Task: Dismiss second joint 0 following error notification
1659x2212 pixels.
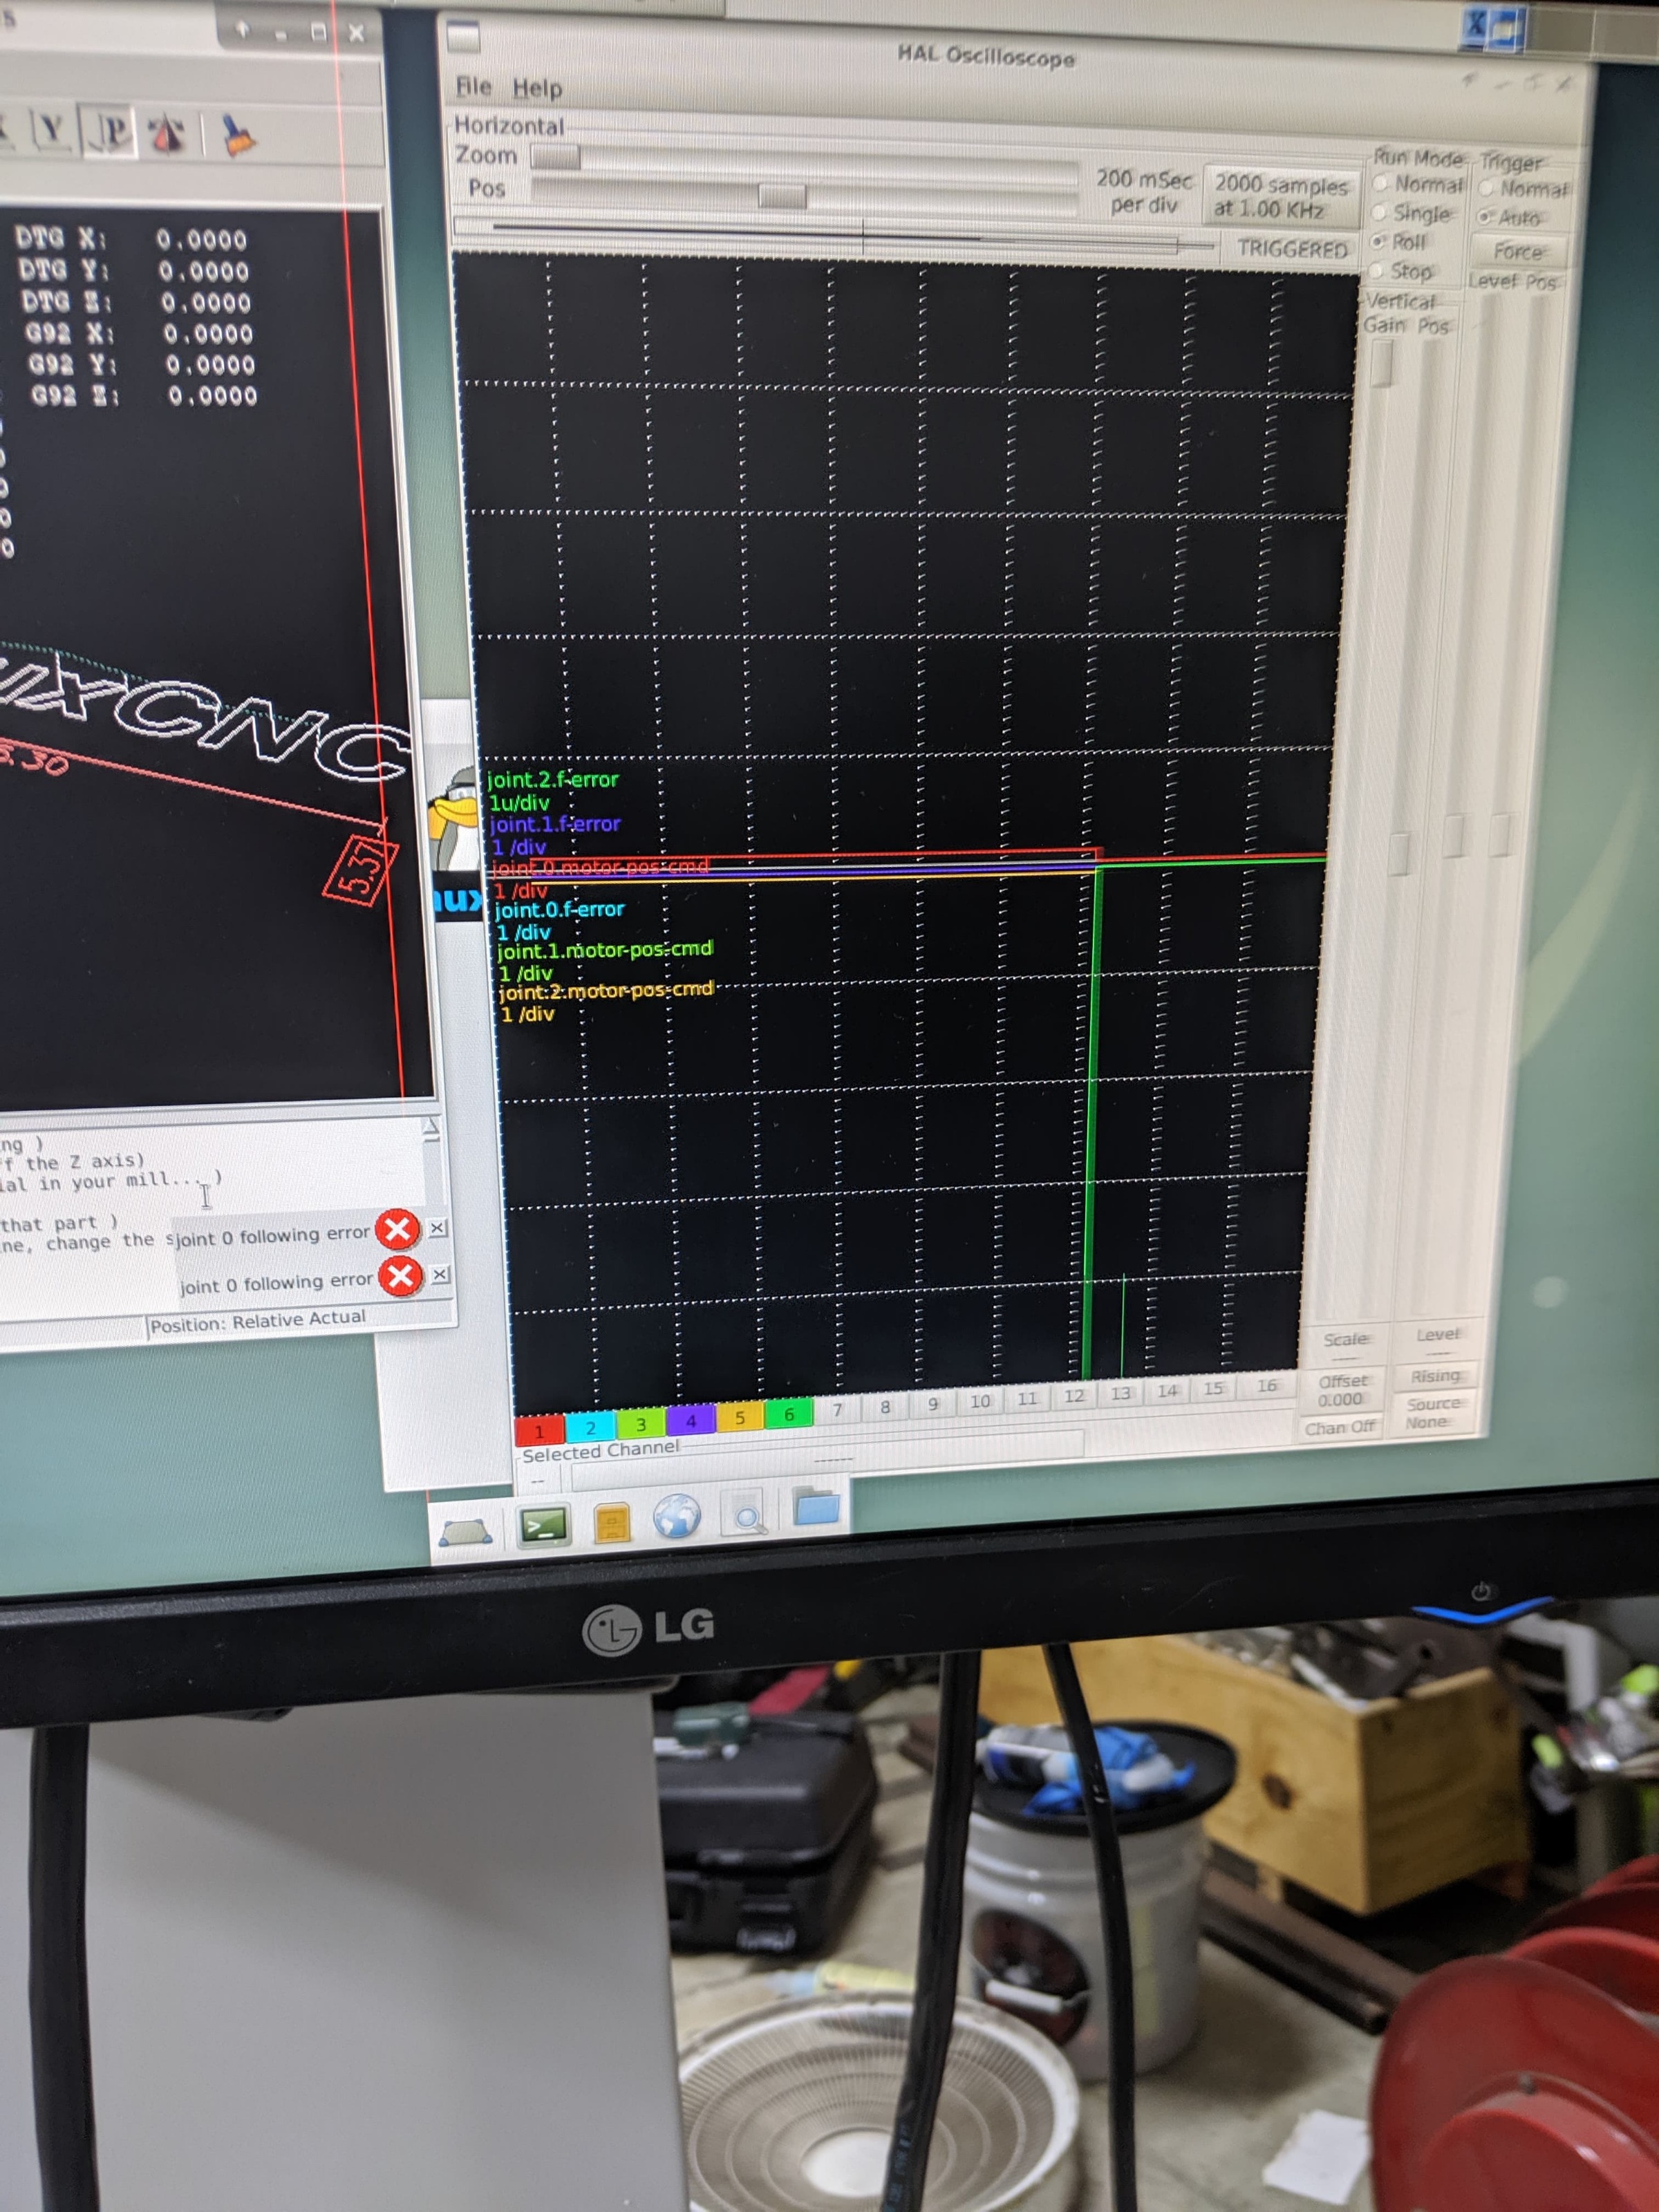Action: [440, 1274]
